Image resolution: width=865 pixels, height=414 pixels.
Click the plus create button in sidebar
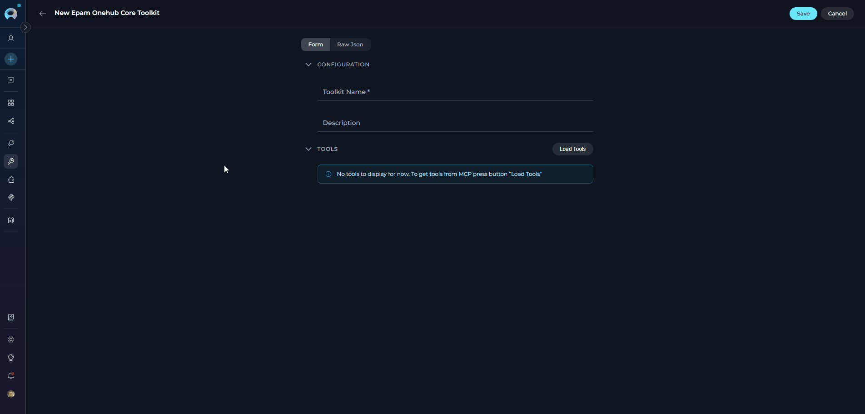pos(11,59)
